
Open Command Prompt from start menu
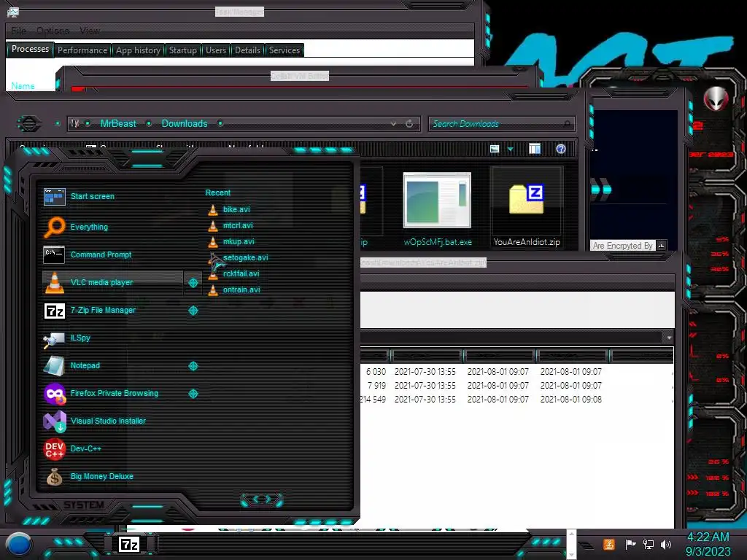pyautogui.click(x=113, y=254)
